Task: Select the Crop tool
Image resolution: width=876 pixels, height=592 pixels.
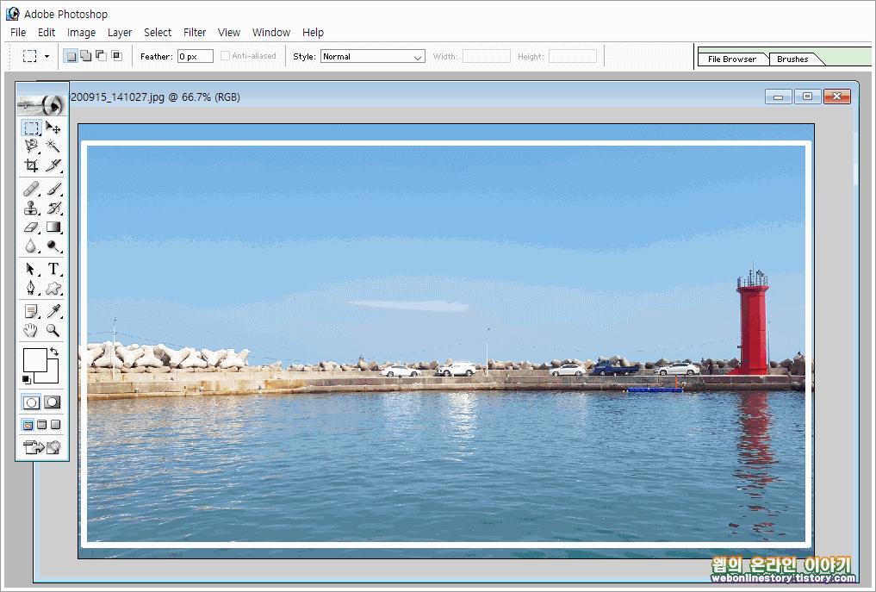Action: [31, 165]
